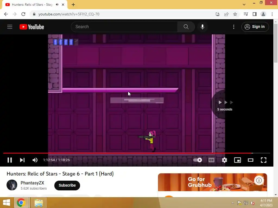Click the Sign in button

point(255,27)
